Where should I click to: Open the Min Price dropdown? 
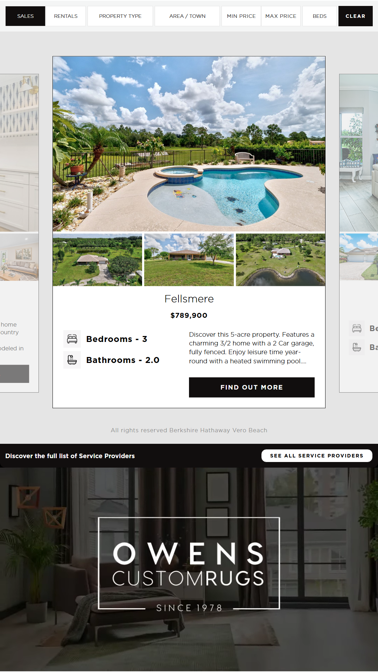[x=241, y=16]
